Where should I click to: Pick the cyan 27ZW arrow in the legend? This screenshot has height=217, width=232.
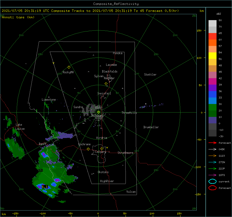[212, 162]
